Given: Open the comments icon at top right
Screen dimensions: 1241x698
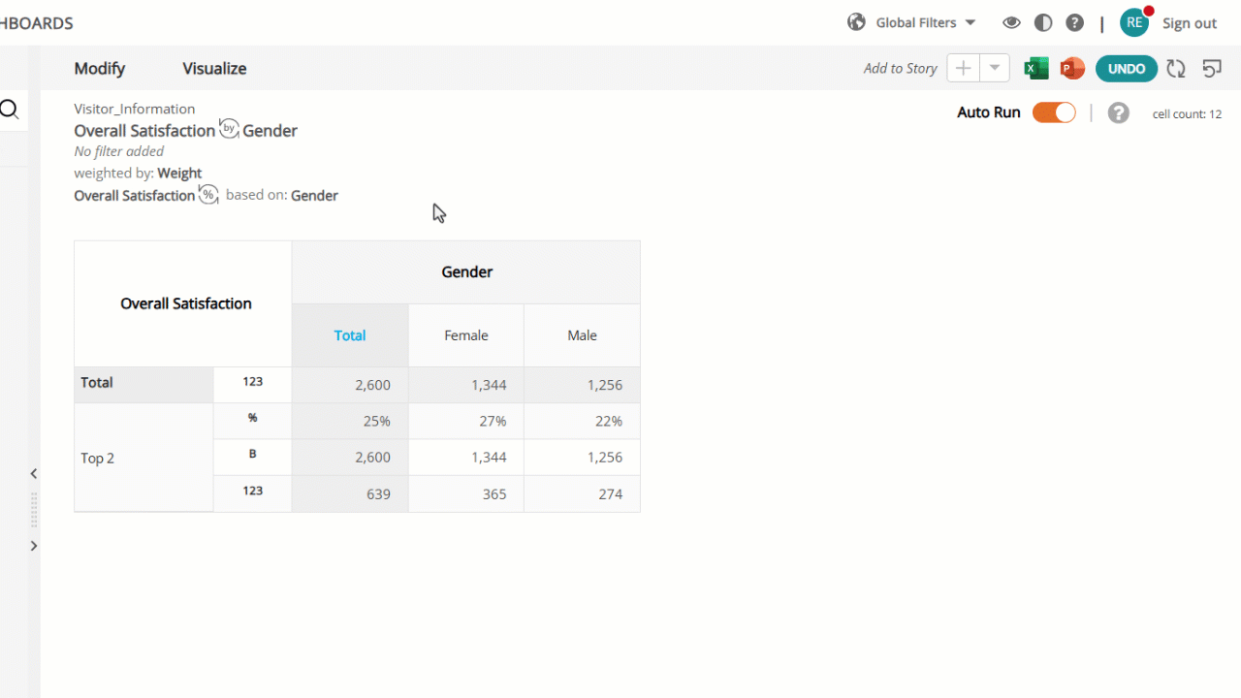Looking at the screenshot, I should (x=1212, y=69).
